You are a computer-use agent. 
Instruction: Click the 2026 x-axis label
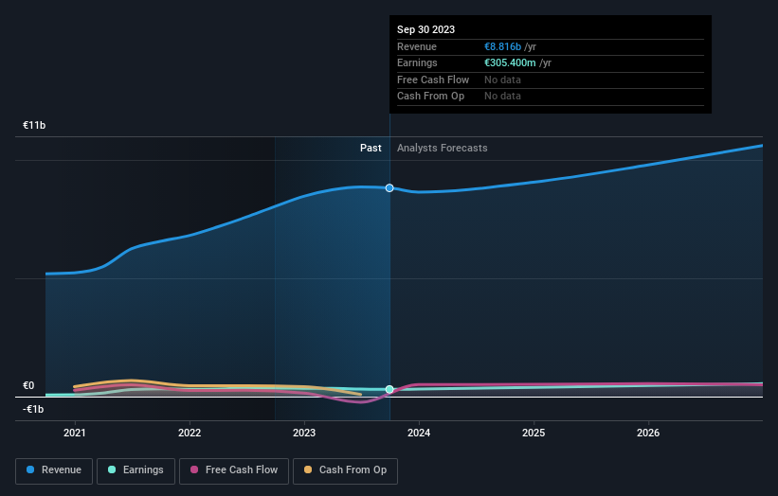click(648, 433)
